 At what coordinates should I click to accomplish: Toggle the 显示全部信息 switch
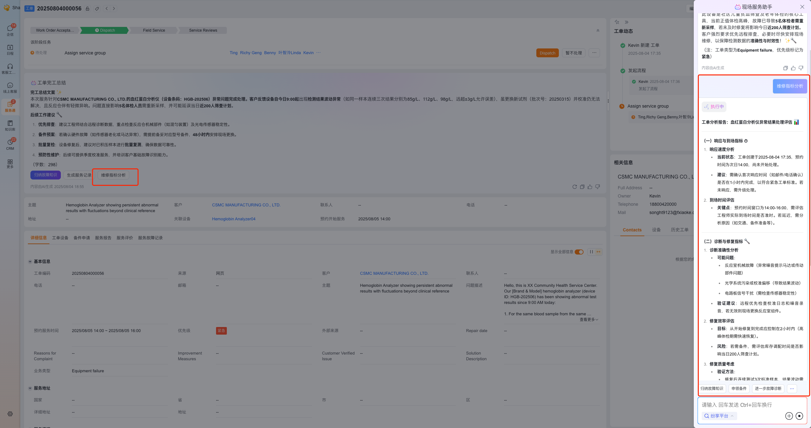click(579, 252)
